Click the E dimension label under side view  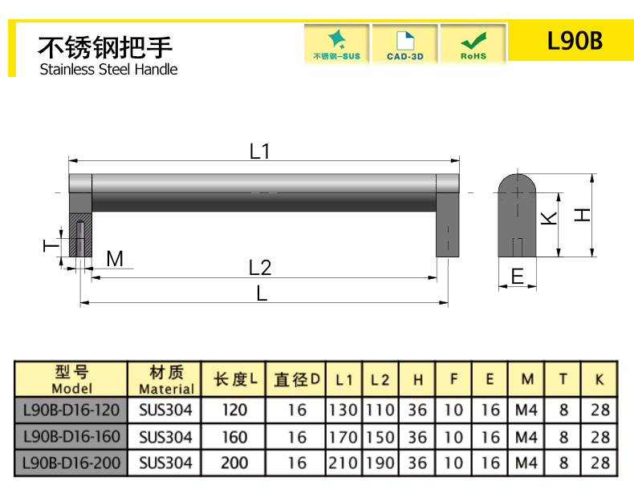pyautogui.click(x=518, y=278)
